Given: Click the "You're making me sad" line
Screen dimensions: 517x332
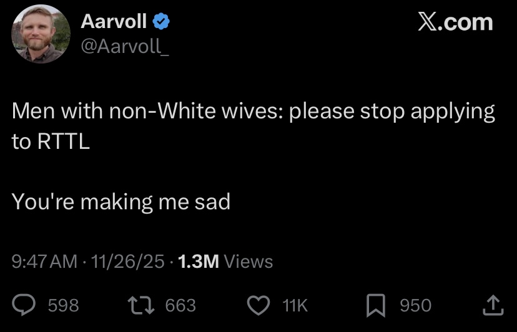Looking at the screenshot, I should pyautogui.click(x=121, y=201).
